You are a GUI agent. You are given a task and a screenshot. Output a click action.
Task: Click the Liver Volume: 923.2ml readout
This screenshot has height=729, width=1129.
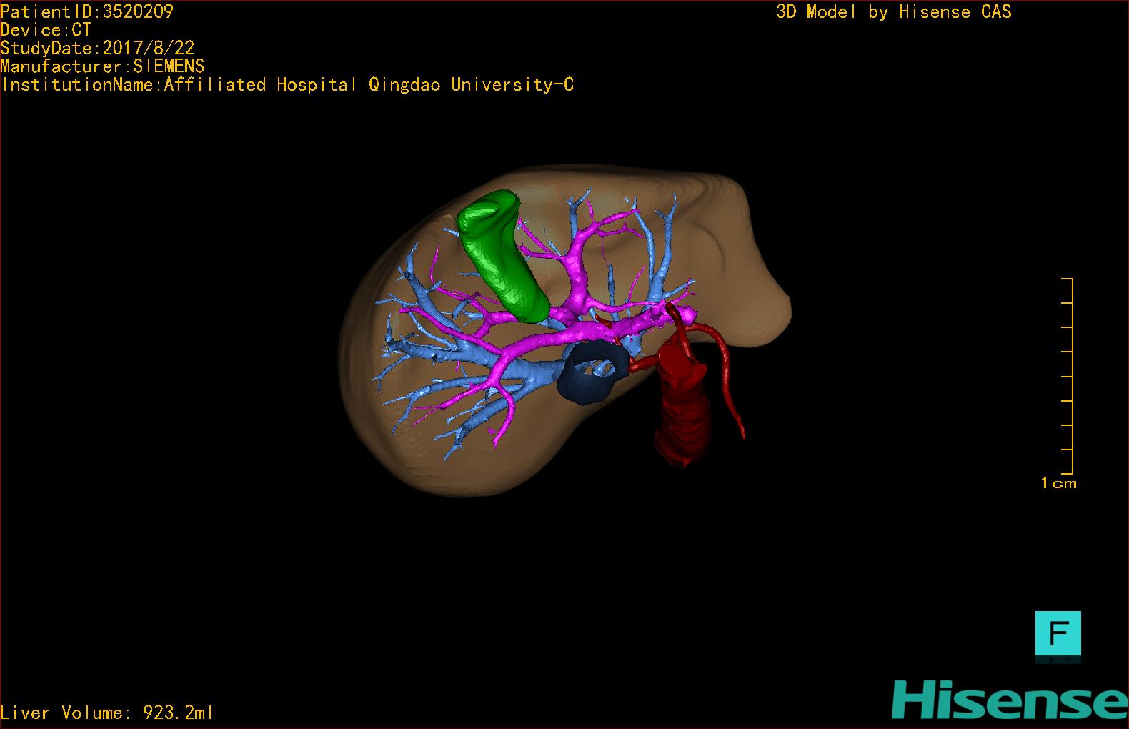(106, 713)
